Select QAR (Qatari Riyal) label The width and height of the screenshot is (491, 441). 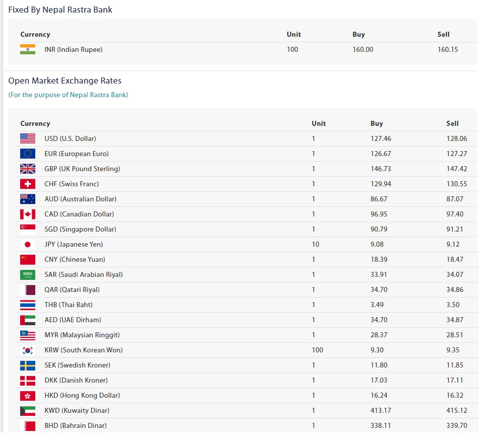pyautogui.click(x=72, y=289)
